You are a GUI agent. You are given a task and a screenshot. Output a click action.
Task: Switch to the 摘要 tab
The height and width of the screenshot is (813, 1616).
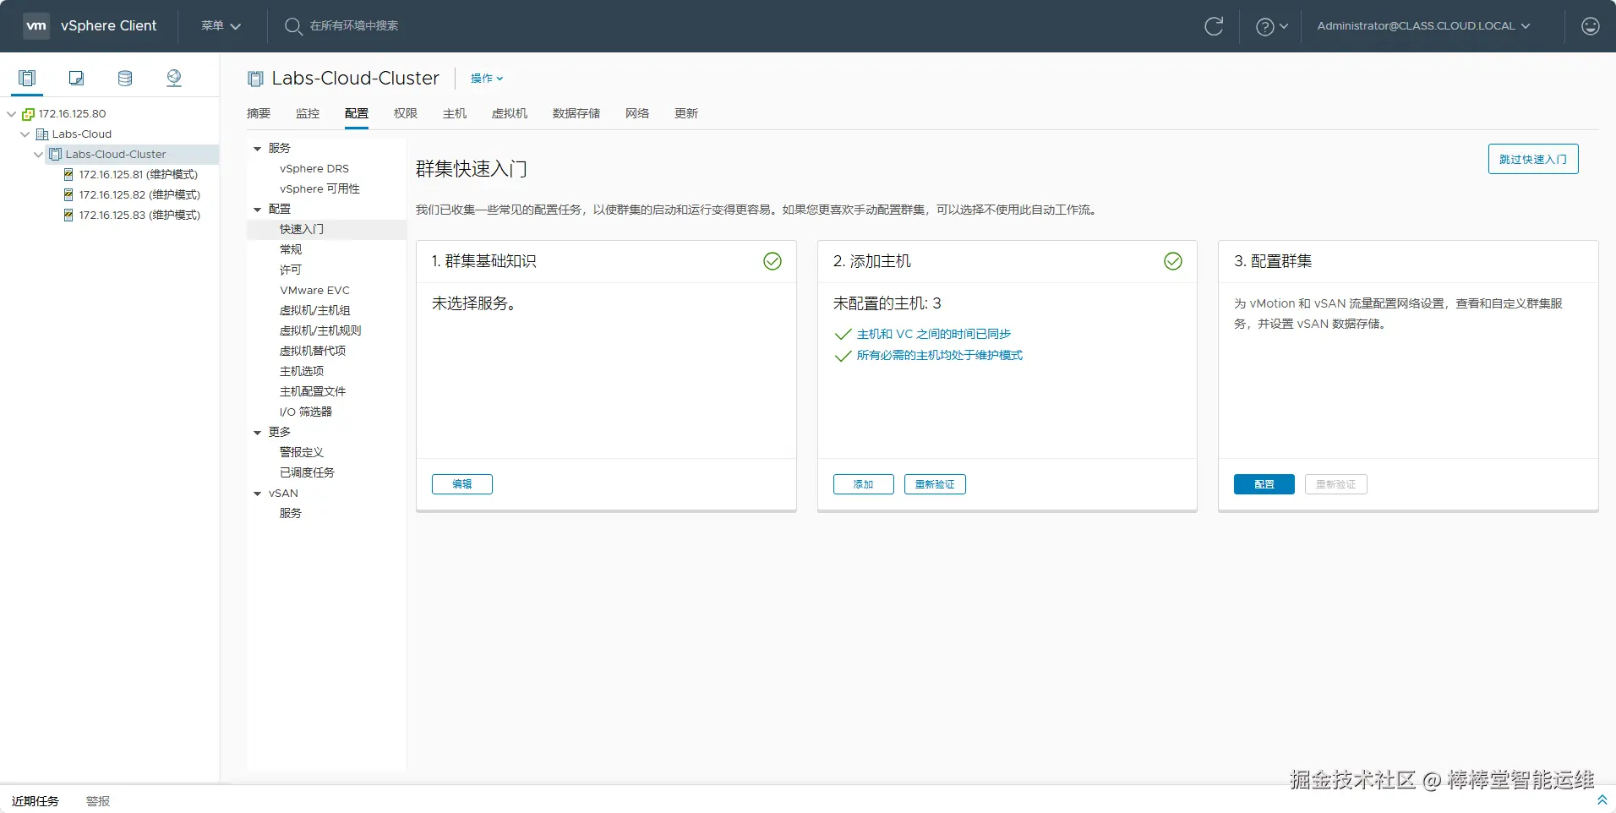point(259,113)
